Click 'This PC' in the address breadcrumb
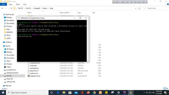 point(20,8)
